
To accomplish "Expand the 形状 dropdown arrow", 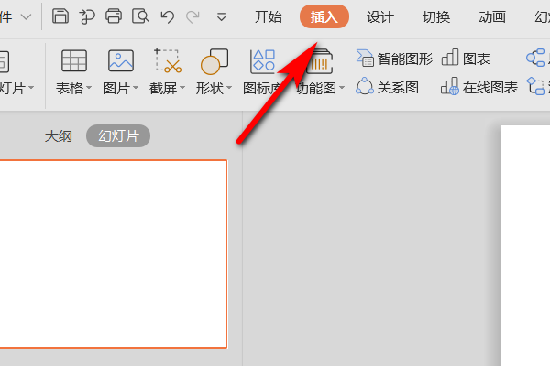I will (229, 88).
